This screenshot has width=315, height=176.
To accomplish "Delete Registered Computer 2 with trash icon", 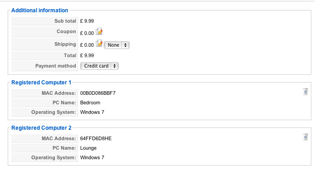I will pyautogui.click(x=305, y=137).
